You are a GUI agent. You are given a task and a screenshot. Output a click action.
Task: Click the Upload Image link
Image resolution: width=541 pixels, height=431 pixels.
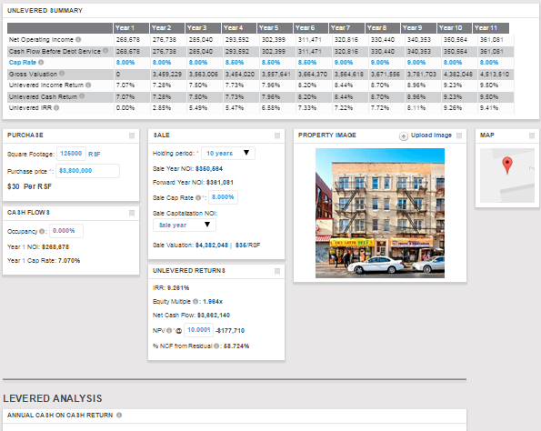[x=431, y=135]
